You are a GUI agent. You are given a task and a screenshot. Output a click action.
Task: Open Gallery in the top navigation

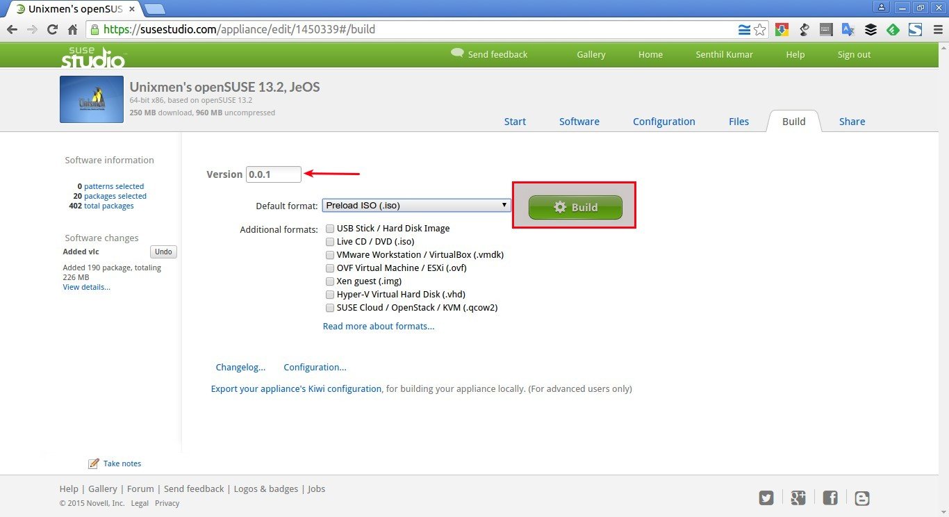(591, 54)
